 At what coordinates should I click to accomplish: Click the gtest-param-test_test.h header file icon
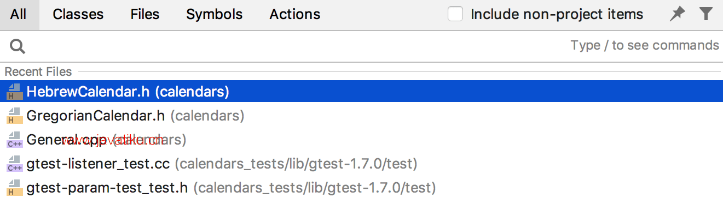pyautogui.click(x=14, y=187)
